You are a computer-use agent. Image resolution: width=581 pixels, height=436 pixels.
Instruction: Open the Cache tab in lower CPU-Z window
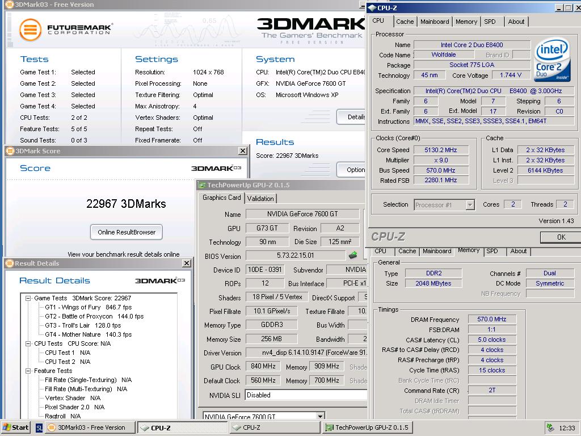tap(407, 251)
